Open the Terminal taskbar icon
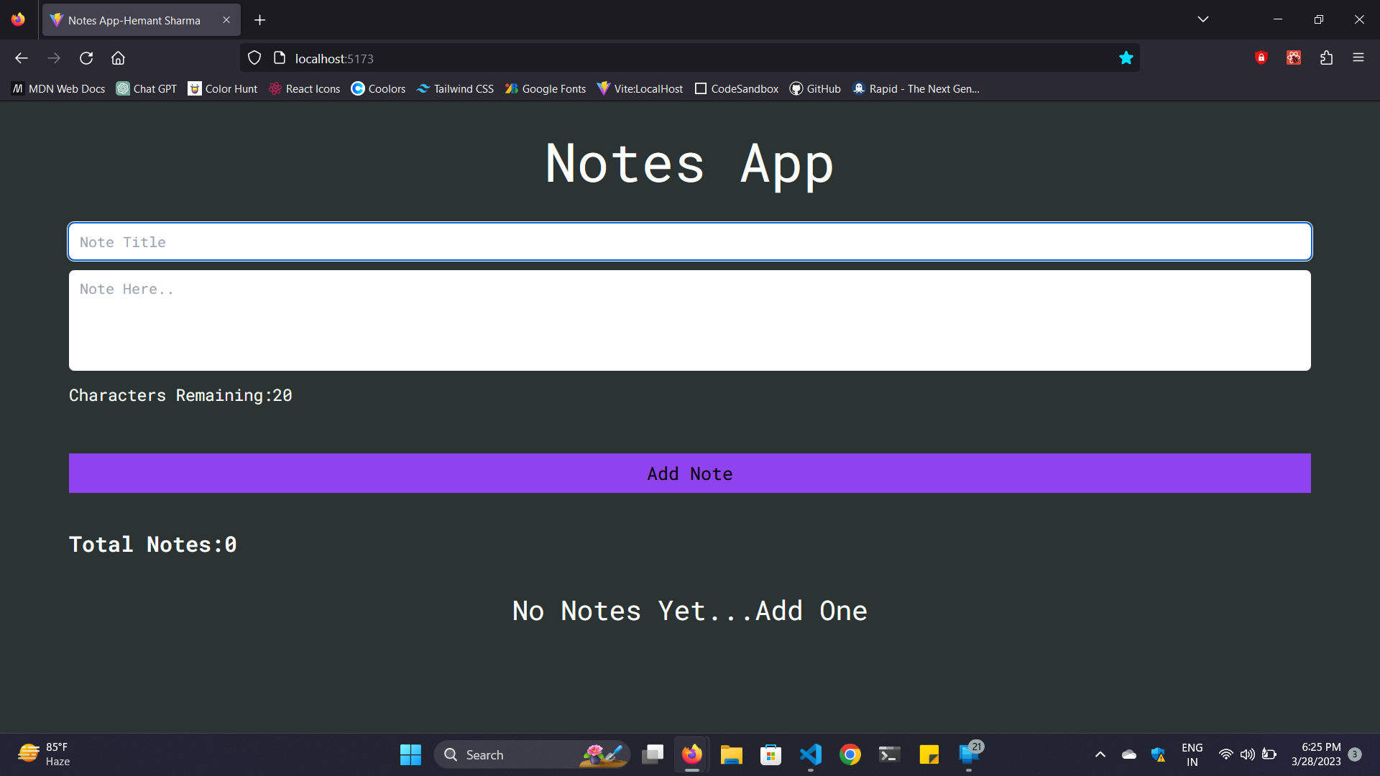The width and height of the screenshot is (1380, 776). pyautogui.click(x=890, y=754)
